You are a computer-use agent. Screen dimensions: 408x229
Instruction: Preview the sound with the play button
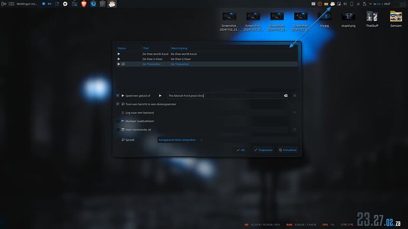(160, 96)
